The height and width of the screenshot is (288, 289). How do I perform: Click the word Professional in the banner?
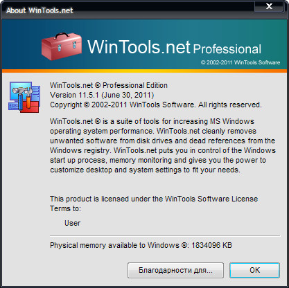click(227, 49)
